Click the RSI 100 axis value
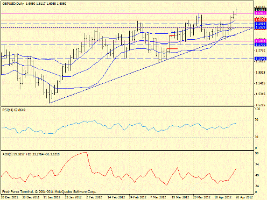267x200 pixels. coord(257,109)
